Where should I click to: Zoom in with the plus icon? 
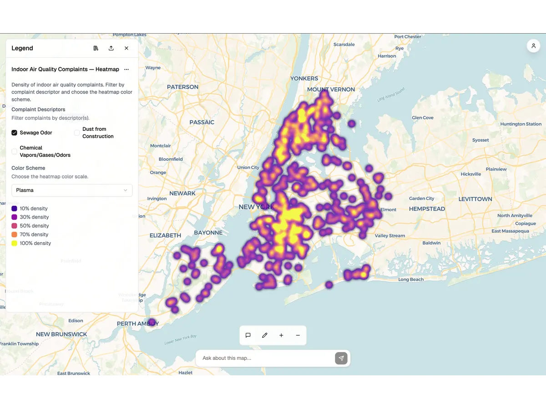[281, 335]
